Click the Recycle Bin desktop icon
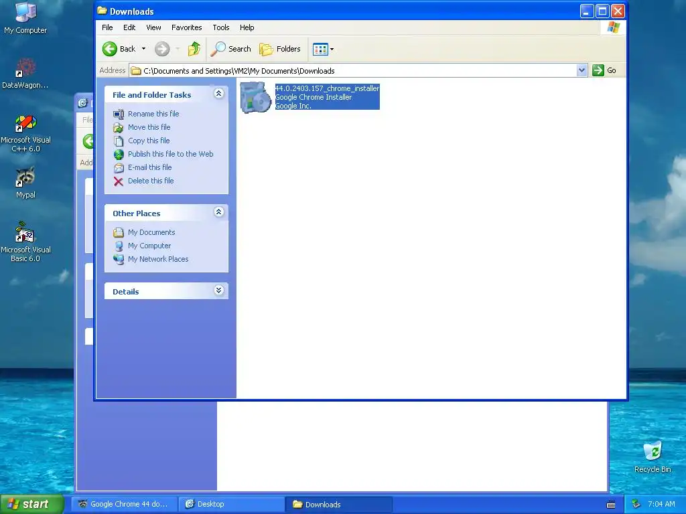The width and height of the screenshot is (686, 514). click(x=653, y=456)
